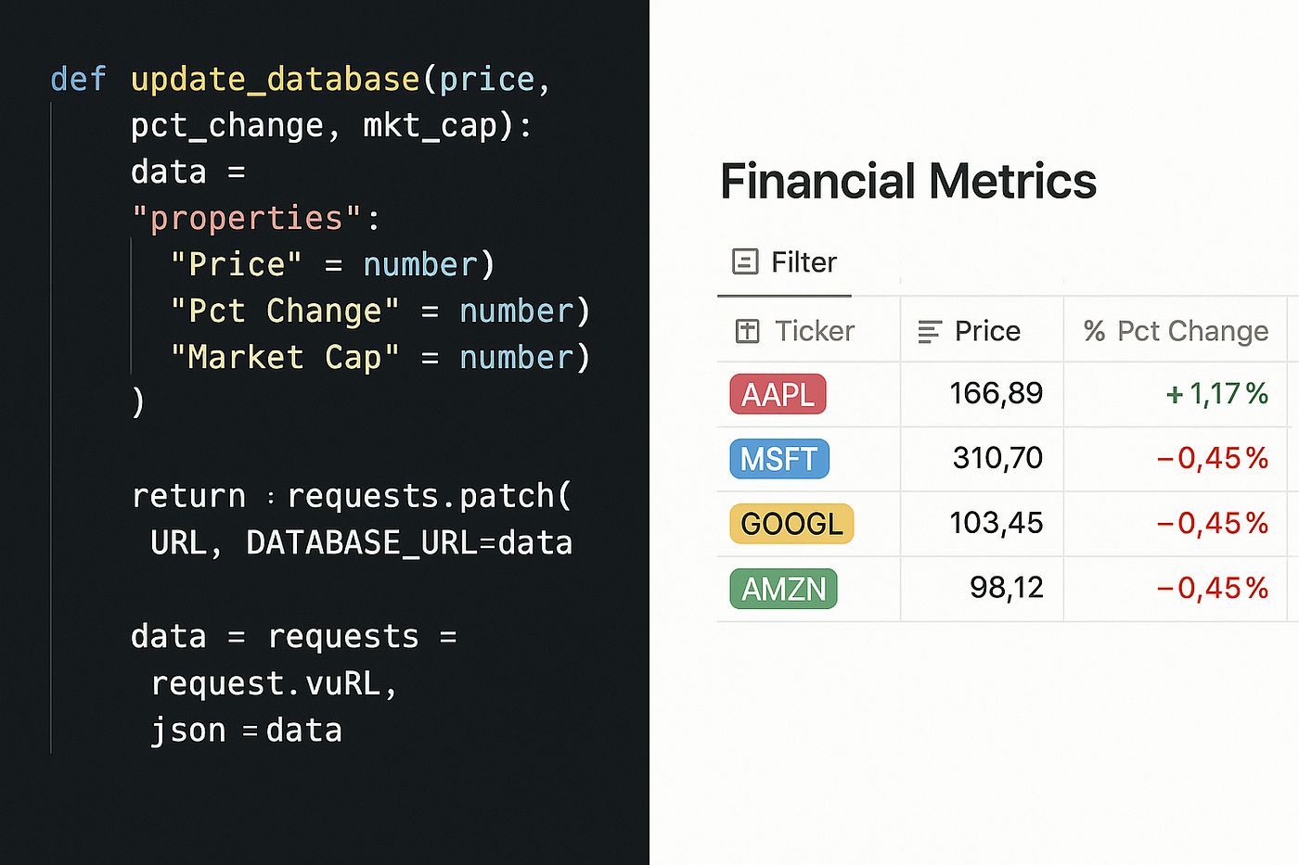Click the blue MSFT ticker tag
1299x865 pixels.
point(778,459)
